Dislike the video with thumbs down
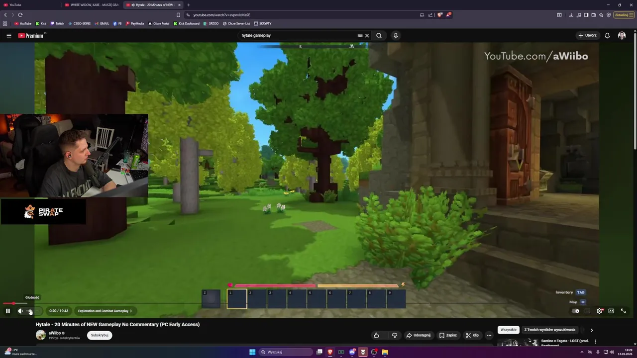The width and height of the screenshot is (637, 358). [395, 335]
